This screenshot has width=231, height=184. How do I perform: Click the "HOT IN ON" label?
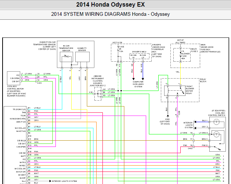tap(118, 43)
